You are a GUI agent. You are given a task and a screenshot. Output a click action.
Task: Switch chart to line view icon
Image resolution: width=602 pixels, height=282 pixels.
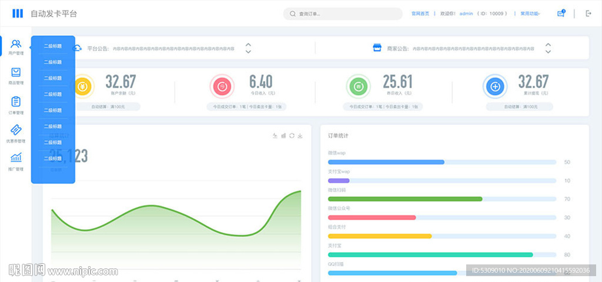[x=275, y=136]
